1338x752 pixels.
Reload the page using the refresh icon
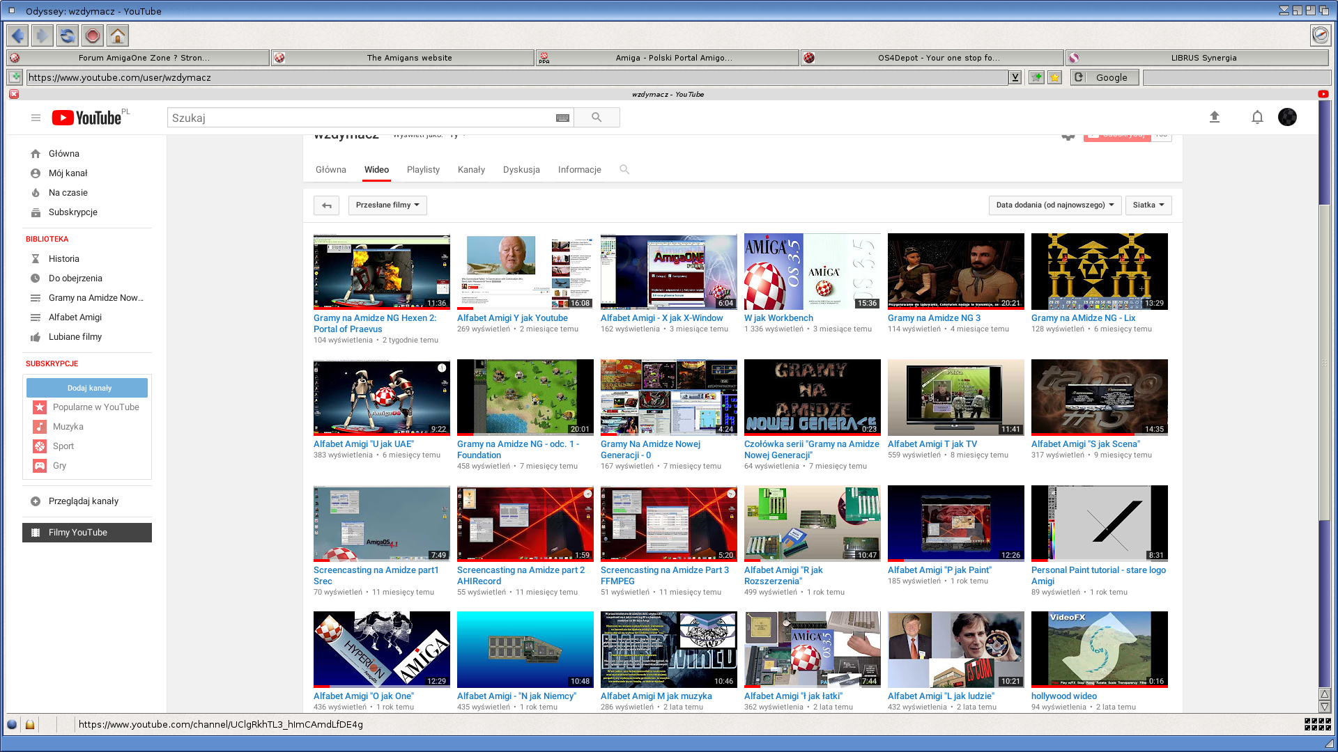coord(68,36)
